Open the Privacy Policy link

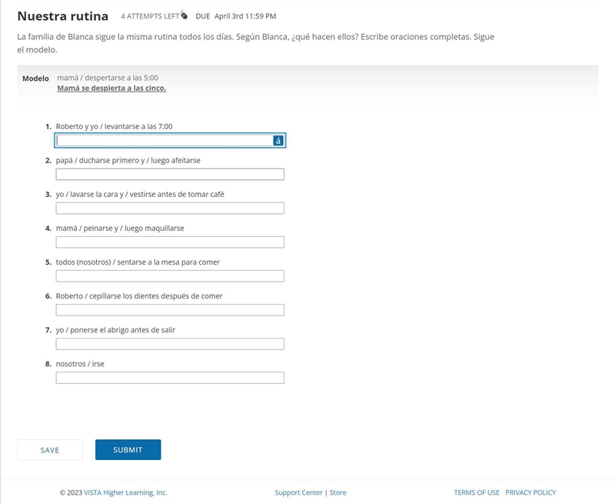coord(530,492)
